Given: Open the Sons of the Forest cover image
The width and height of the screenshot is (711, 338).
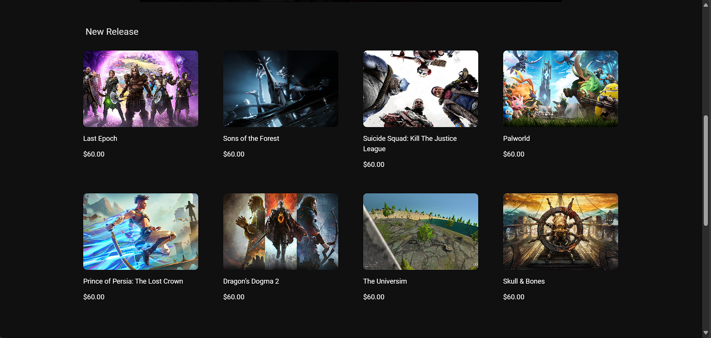Looking at the screenshot, I should coord(281,89).
